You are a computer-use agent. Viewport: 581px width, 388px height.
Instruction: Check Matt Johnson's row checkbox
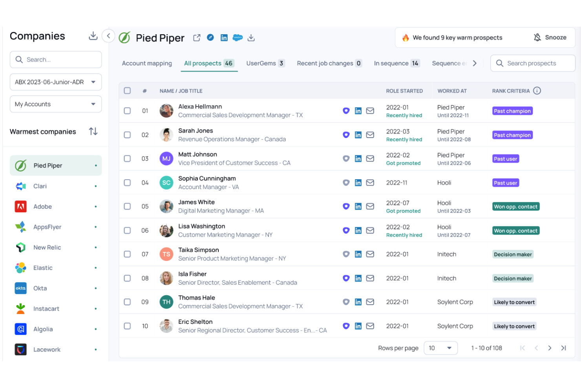(x=127, y=158)
